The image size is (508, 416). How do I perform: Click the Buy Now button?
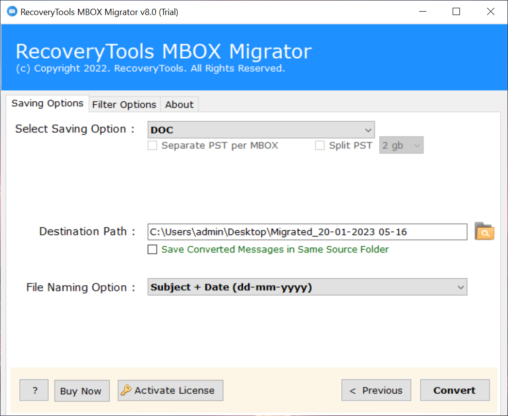[x=82, y=391]
